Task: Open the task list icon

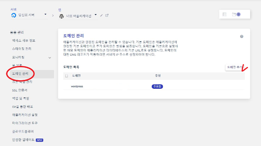Action: [x=224, y=14]
